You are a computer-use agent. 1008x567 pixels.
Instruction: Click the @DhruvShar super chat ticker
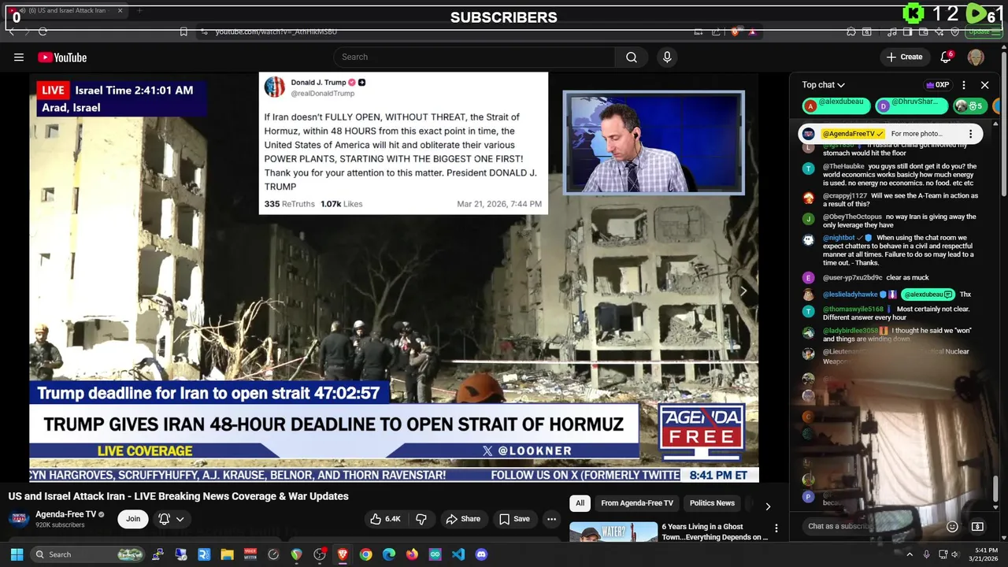coord(911,105)
